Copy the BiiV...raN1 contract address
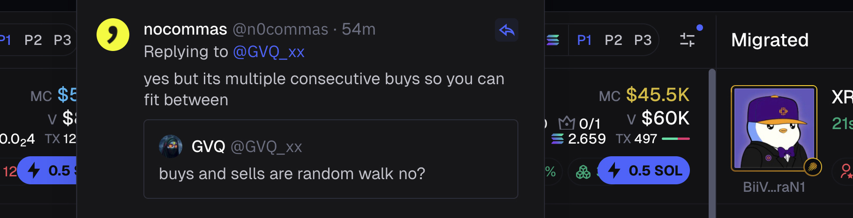 (774, 187)
